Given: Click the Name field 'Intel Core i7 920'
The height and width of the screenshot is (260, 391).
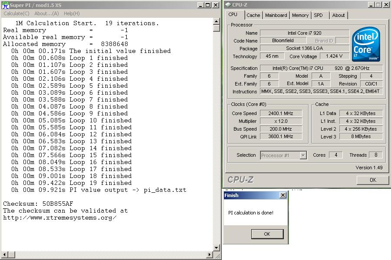Looking at the screenshot, I should [x=305, y=33].
